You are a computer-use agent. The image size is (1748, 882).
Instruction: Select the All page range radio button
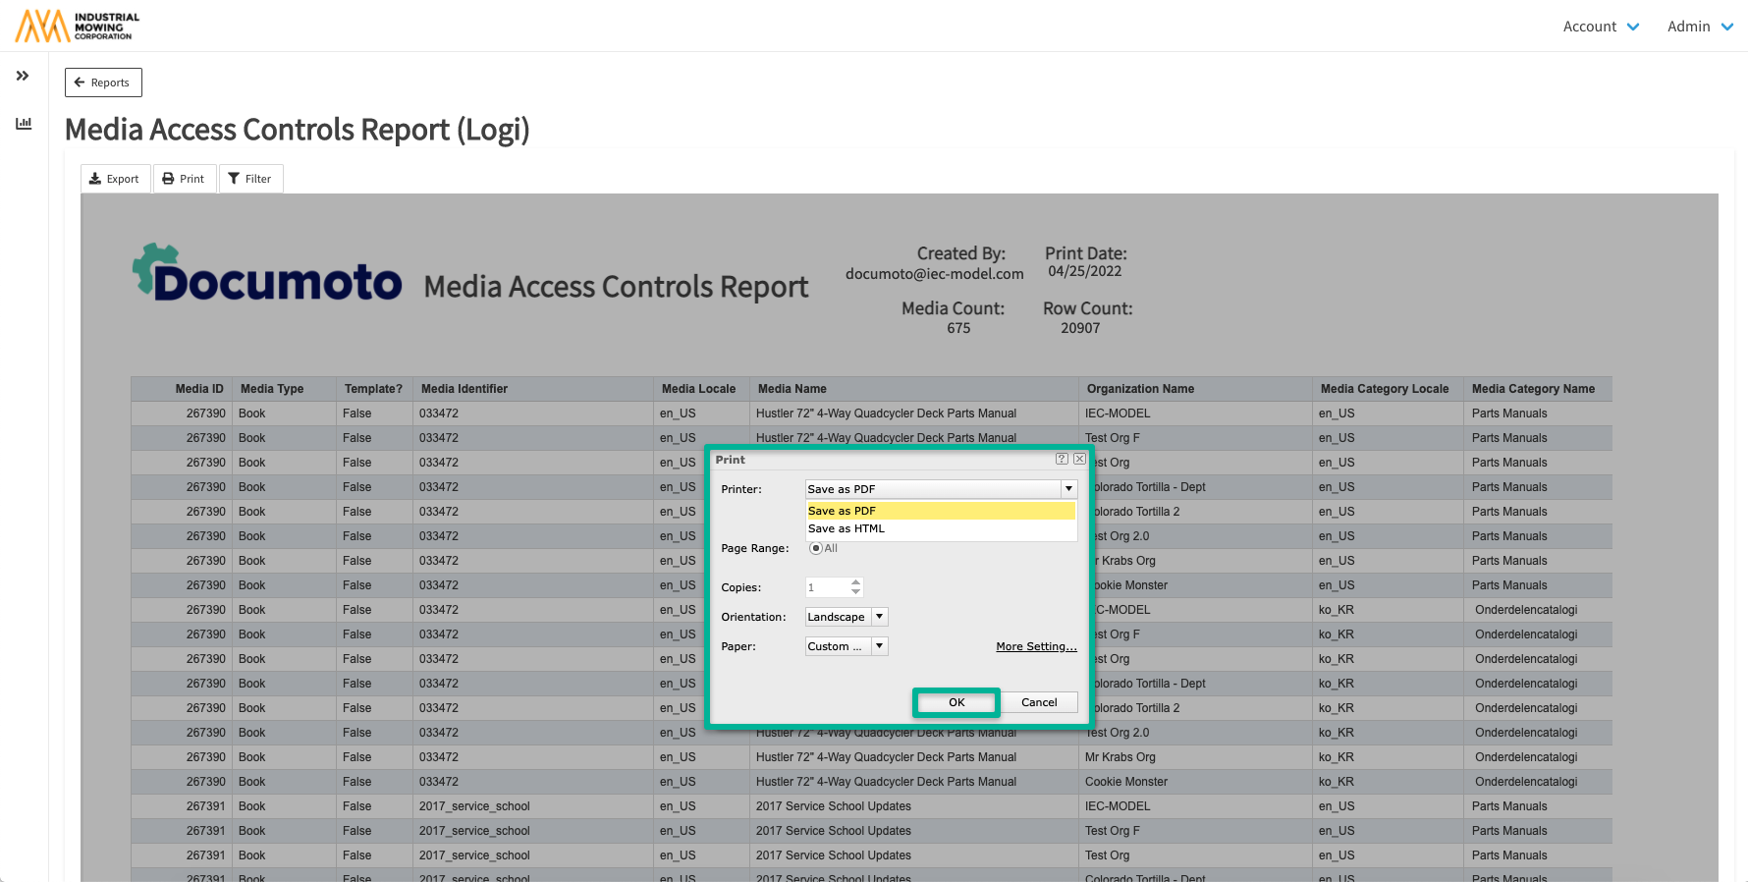click(x=815, y=548)
